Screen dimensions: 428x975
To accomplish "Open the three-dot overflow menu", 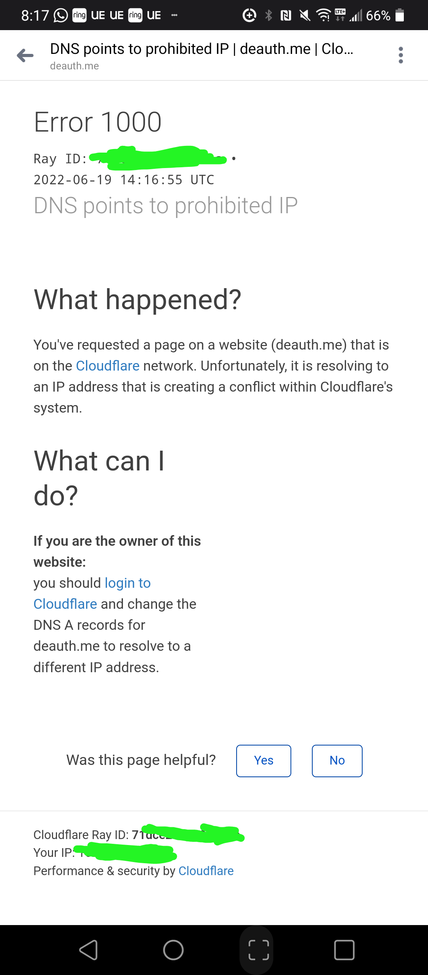I will 400,55.
